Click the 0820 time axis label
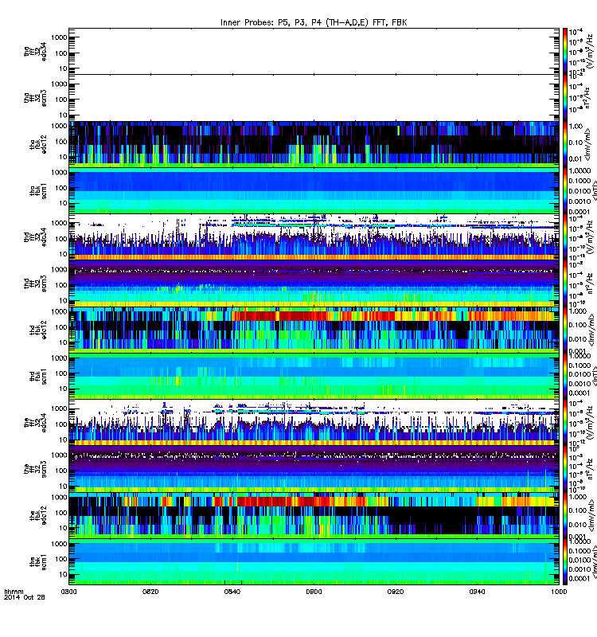 pos(150,592)
